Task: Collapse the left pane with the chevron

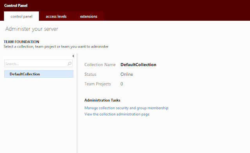Action: coord(73,56)
